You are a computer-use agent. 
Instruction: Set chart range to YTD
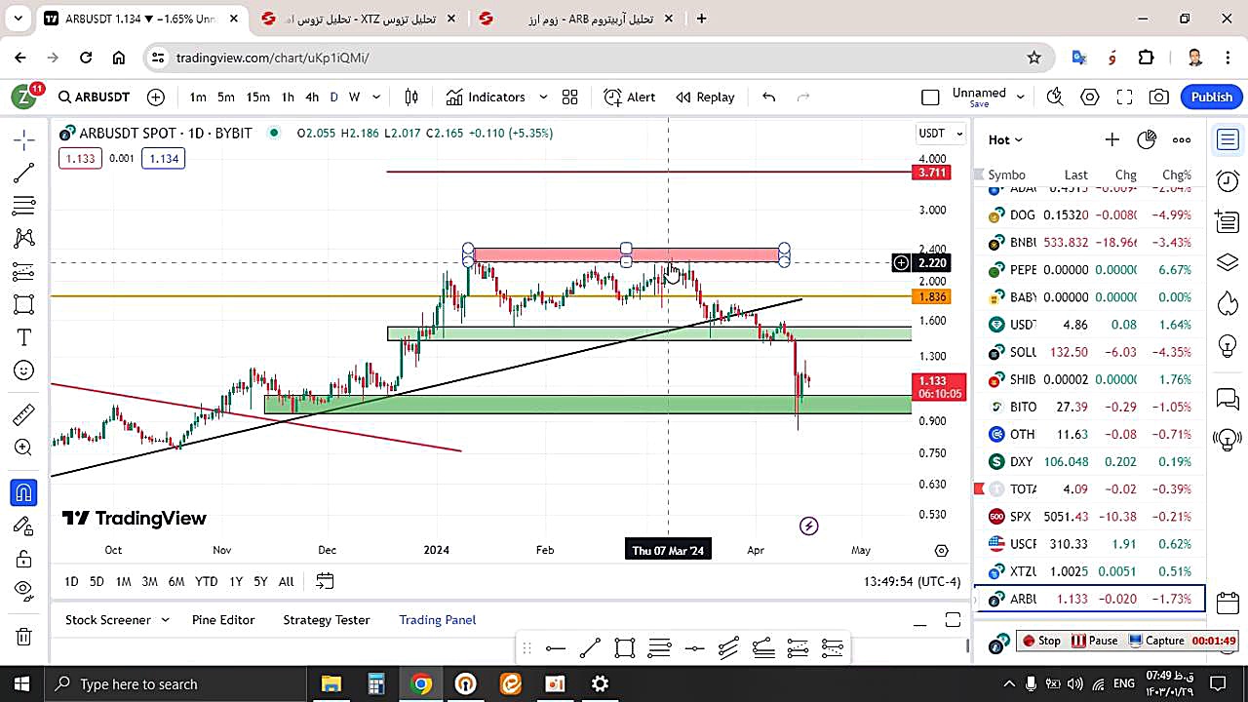click(206, 581)
